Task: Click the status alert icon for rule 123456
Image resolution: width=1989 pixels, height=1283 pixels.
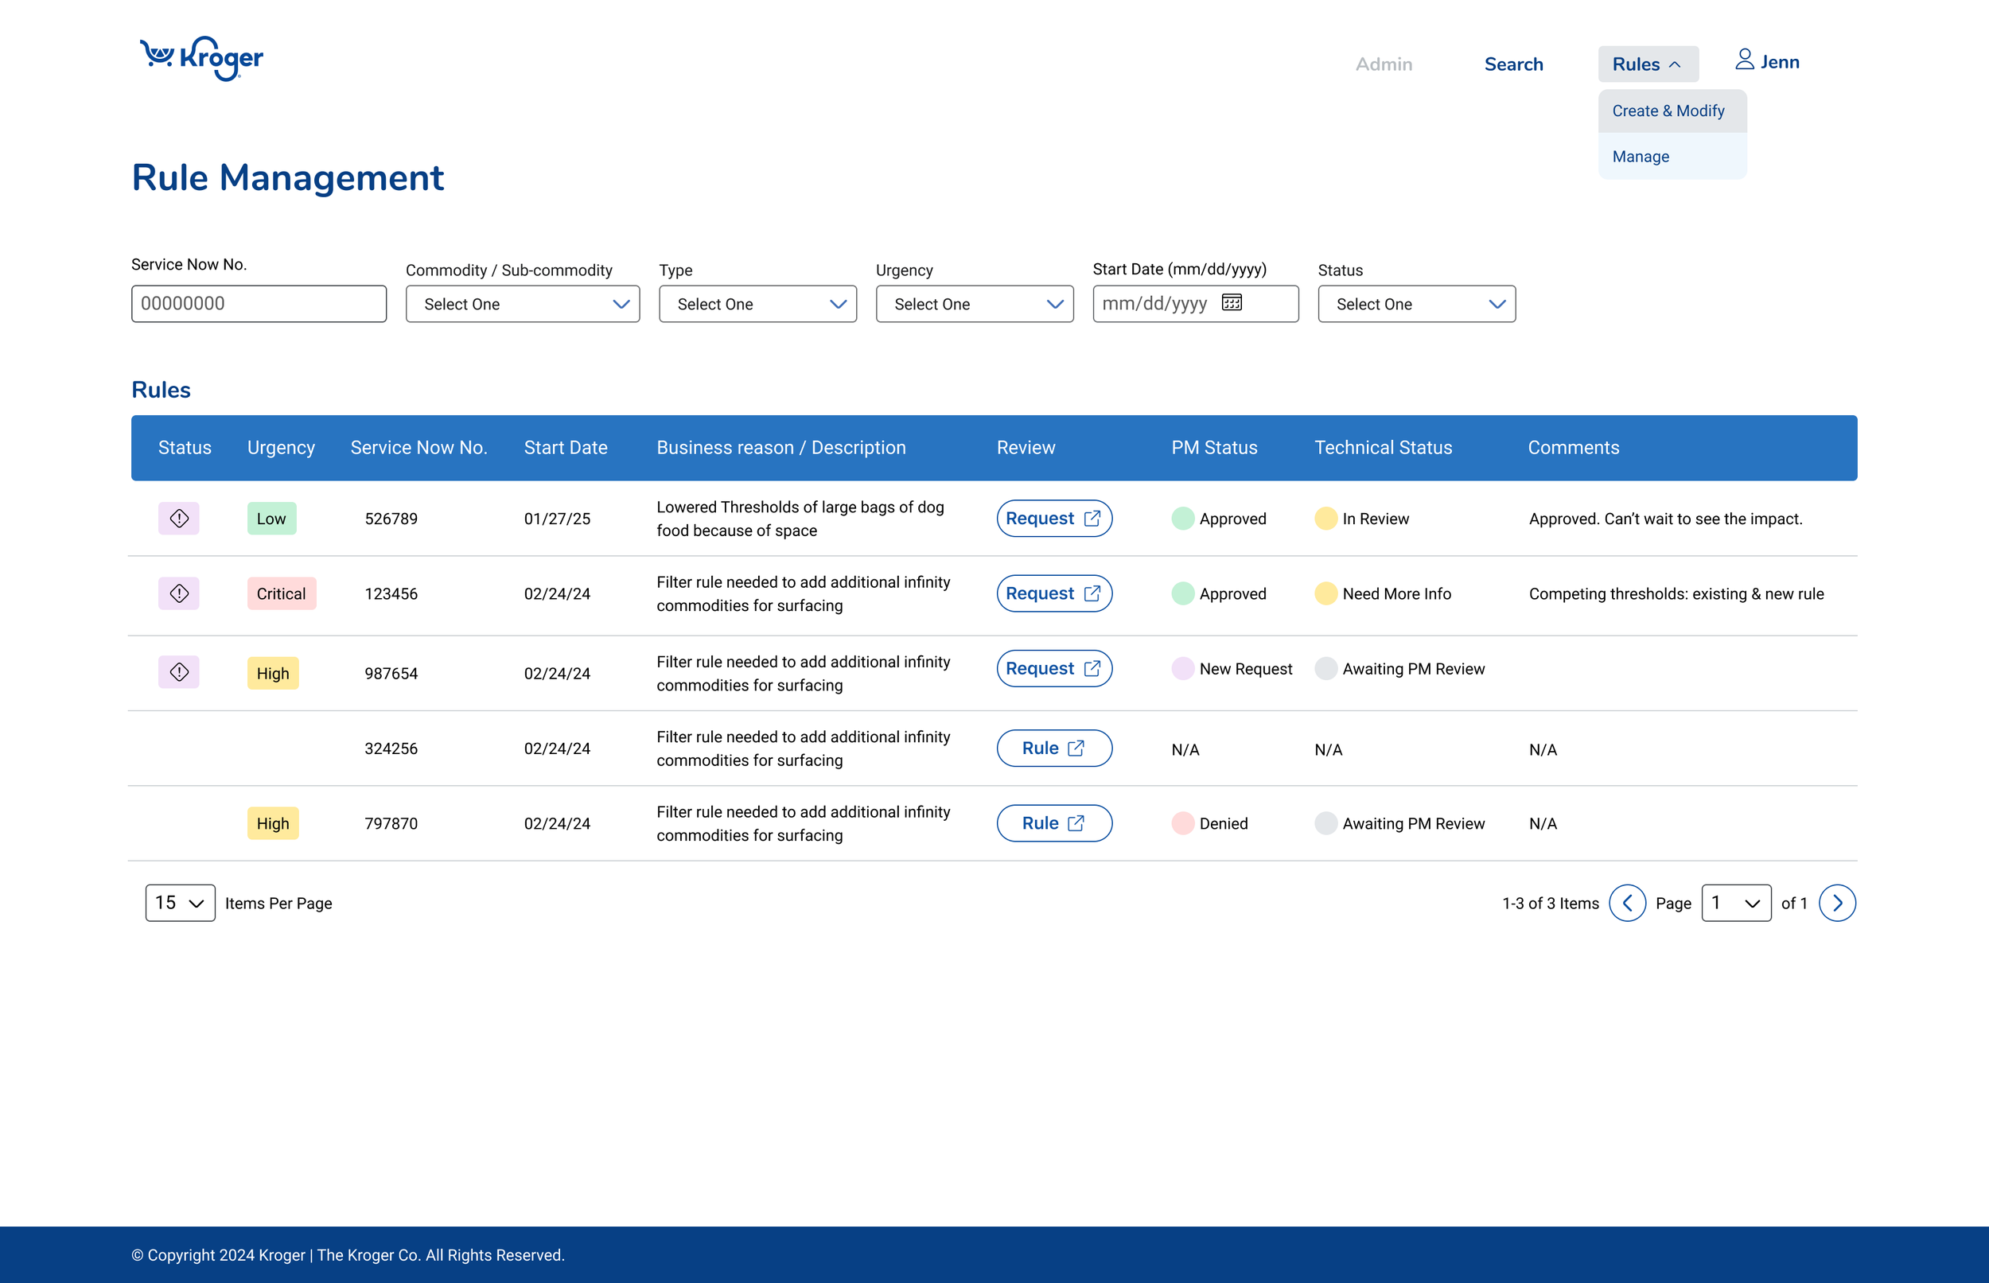Action: pyautogui.click(x=179, y=593)
